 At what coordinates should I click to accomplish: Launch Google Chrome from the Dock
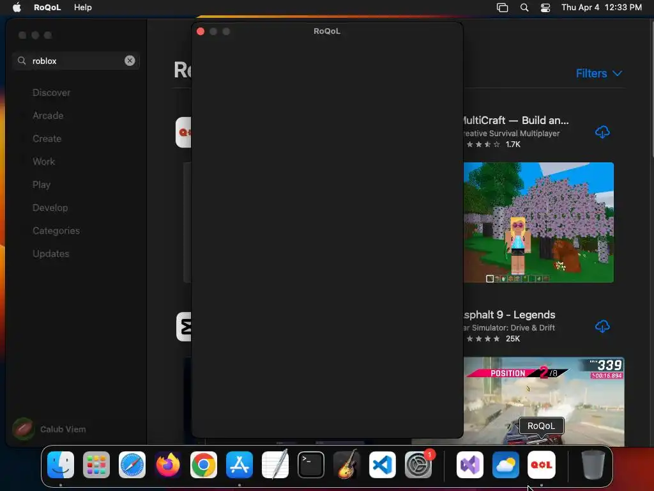coord(204,465)
